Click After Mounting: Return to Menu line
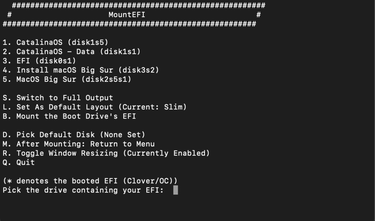 click(78, 144)
